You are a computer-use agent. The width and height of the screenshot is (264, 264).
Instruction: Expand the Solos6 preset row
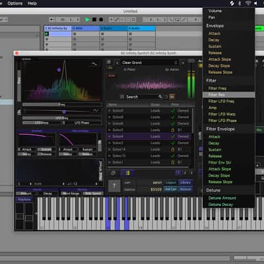pyautogui.click(x=109, y=123)
